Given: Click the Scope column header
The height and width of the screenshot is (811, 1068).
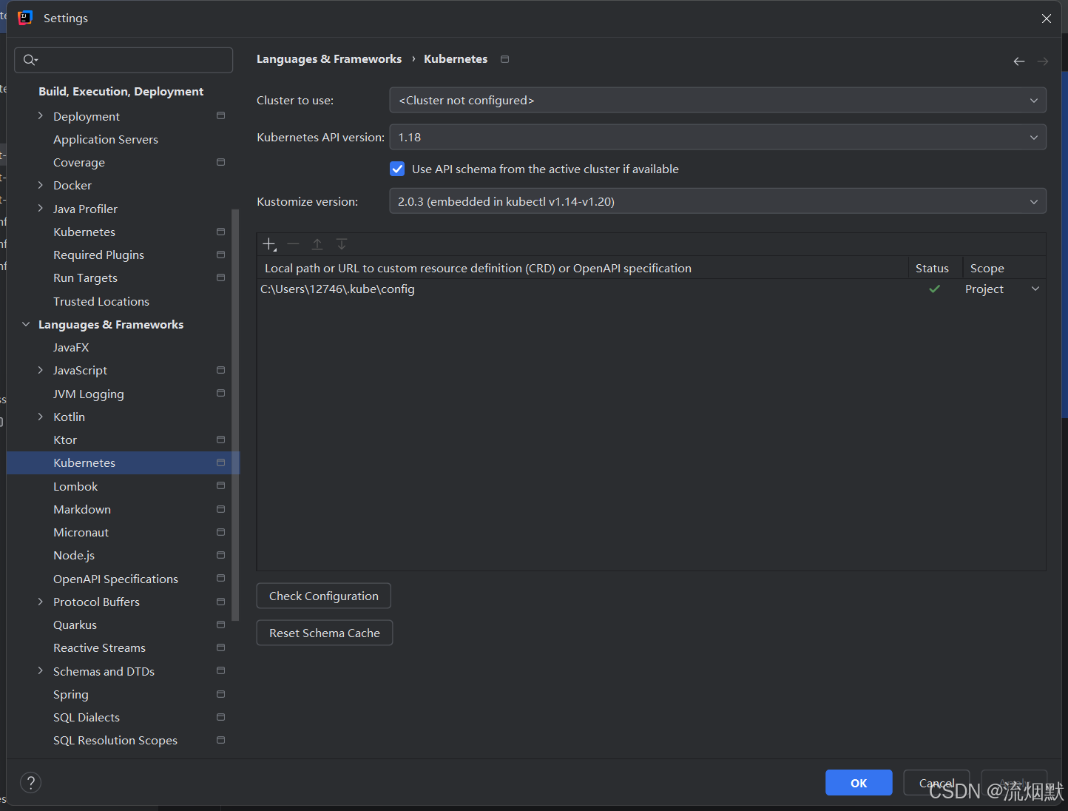Looking at the screenshot, I should (987, 268).
